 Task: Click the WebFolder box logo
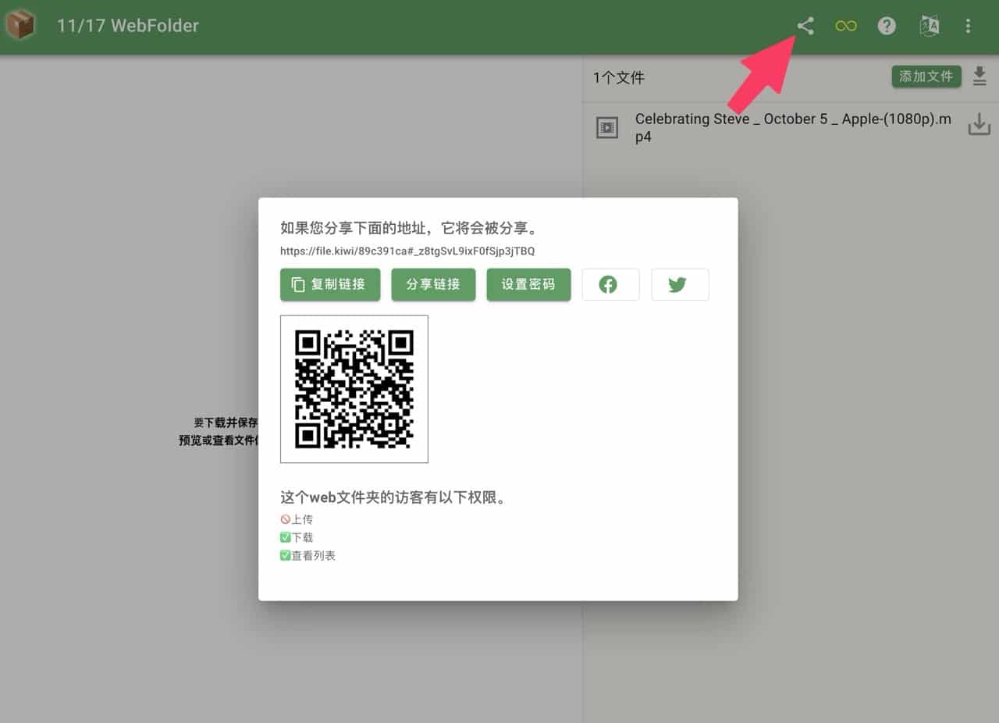[x=20, y=25]
